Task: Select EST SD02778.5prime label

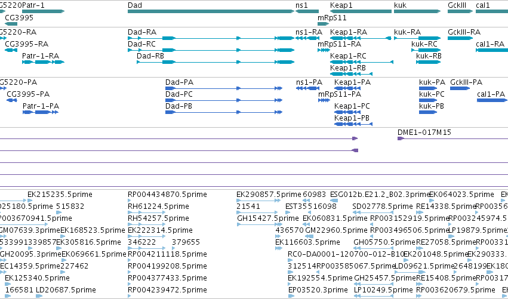Action: [x=383, y=206]
